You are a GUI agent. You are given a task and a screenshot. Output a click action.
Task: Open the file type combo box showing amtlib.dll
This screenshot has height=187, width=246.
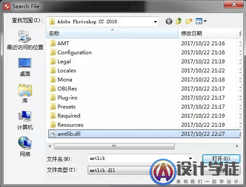pos(141,170)
